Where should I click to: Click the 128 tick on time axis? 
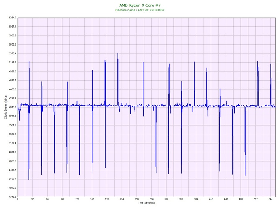click(77, 199)
